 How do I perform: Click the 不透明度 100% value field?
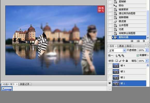(141, 50)
